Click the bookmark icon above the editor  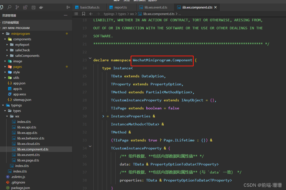(x=84, y=14)
